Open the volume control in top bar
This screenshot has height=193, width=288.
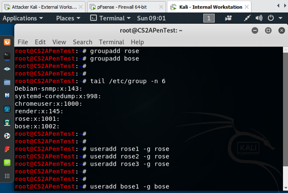[x=259, y=18]
